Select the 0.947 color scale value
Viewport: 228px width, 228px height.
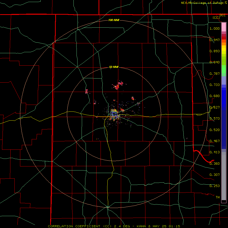(215, 40)
